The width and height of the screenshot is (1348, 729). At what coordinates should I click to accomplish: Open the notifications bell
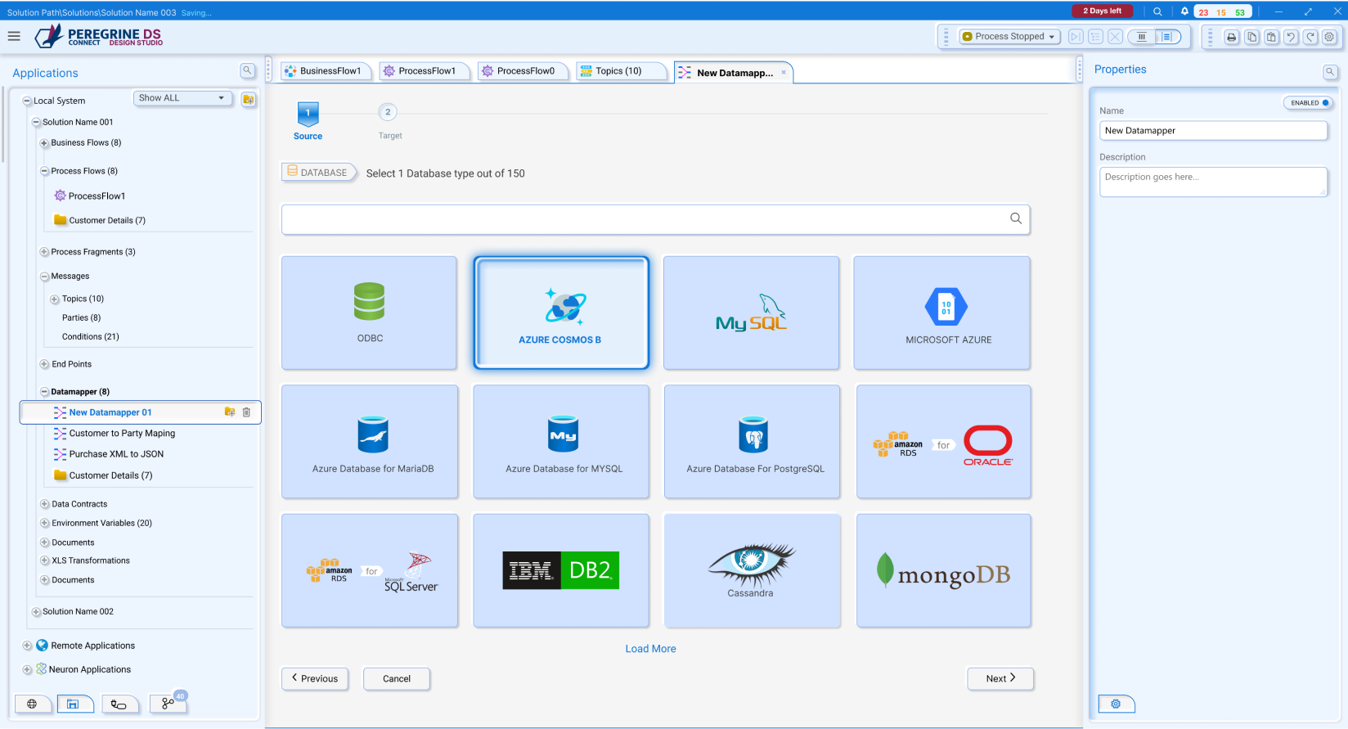pyautogui.click(x=1184, y=11)
